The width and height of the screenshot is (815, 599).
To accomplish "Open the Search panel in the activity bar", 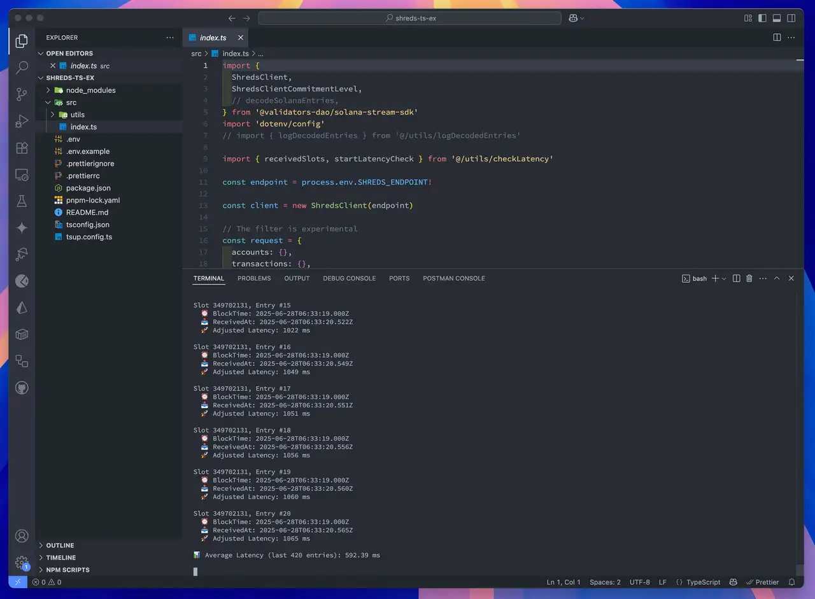I will (22, 67).
